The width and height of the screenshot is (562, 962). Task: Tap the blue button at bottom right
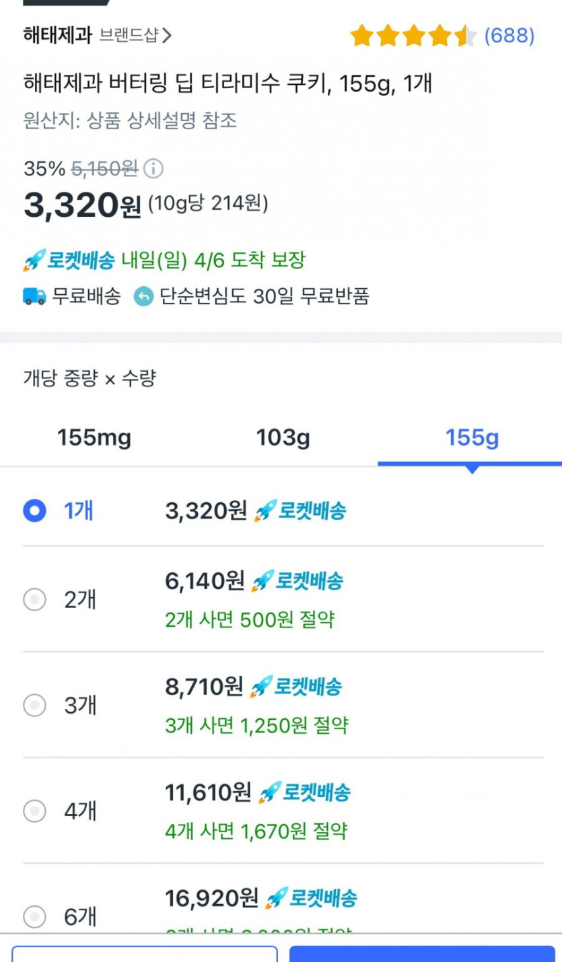pyautogui.click(x=422, y=953)
